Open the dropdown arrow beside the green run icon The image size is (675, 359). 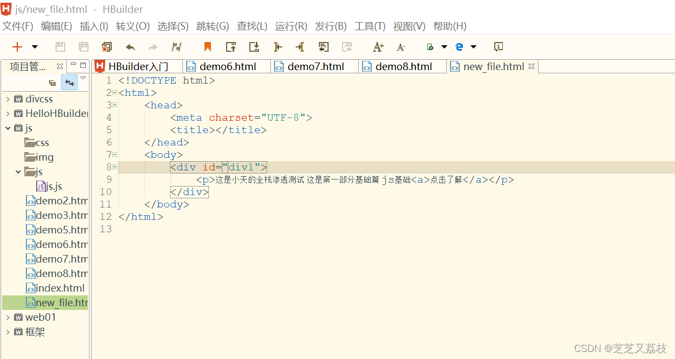click(x=445, y=47)
